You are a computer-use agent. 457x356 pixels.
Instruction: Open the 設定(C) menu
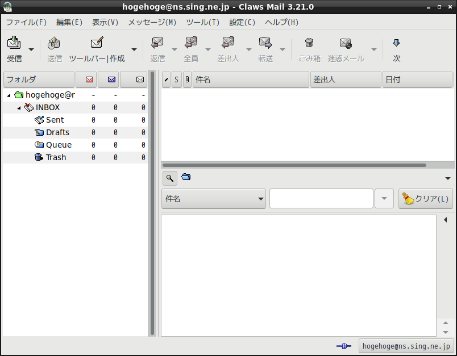pyautogui.click(x=242, y=22)
